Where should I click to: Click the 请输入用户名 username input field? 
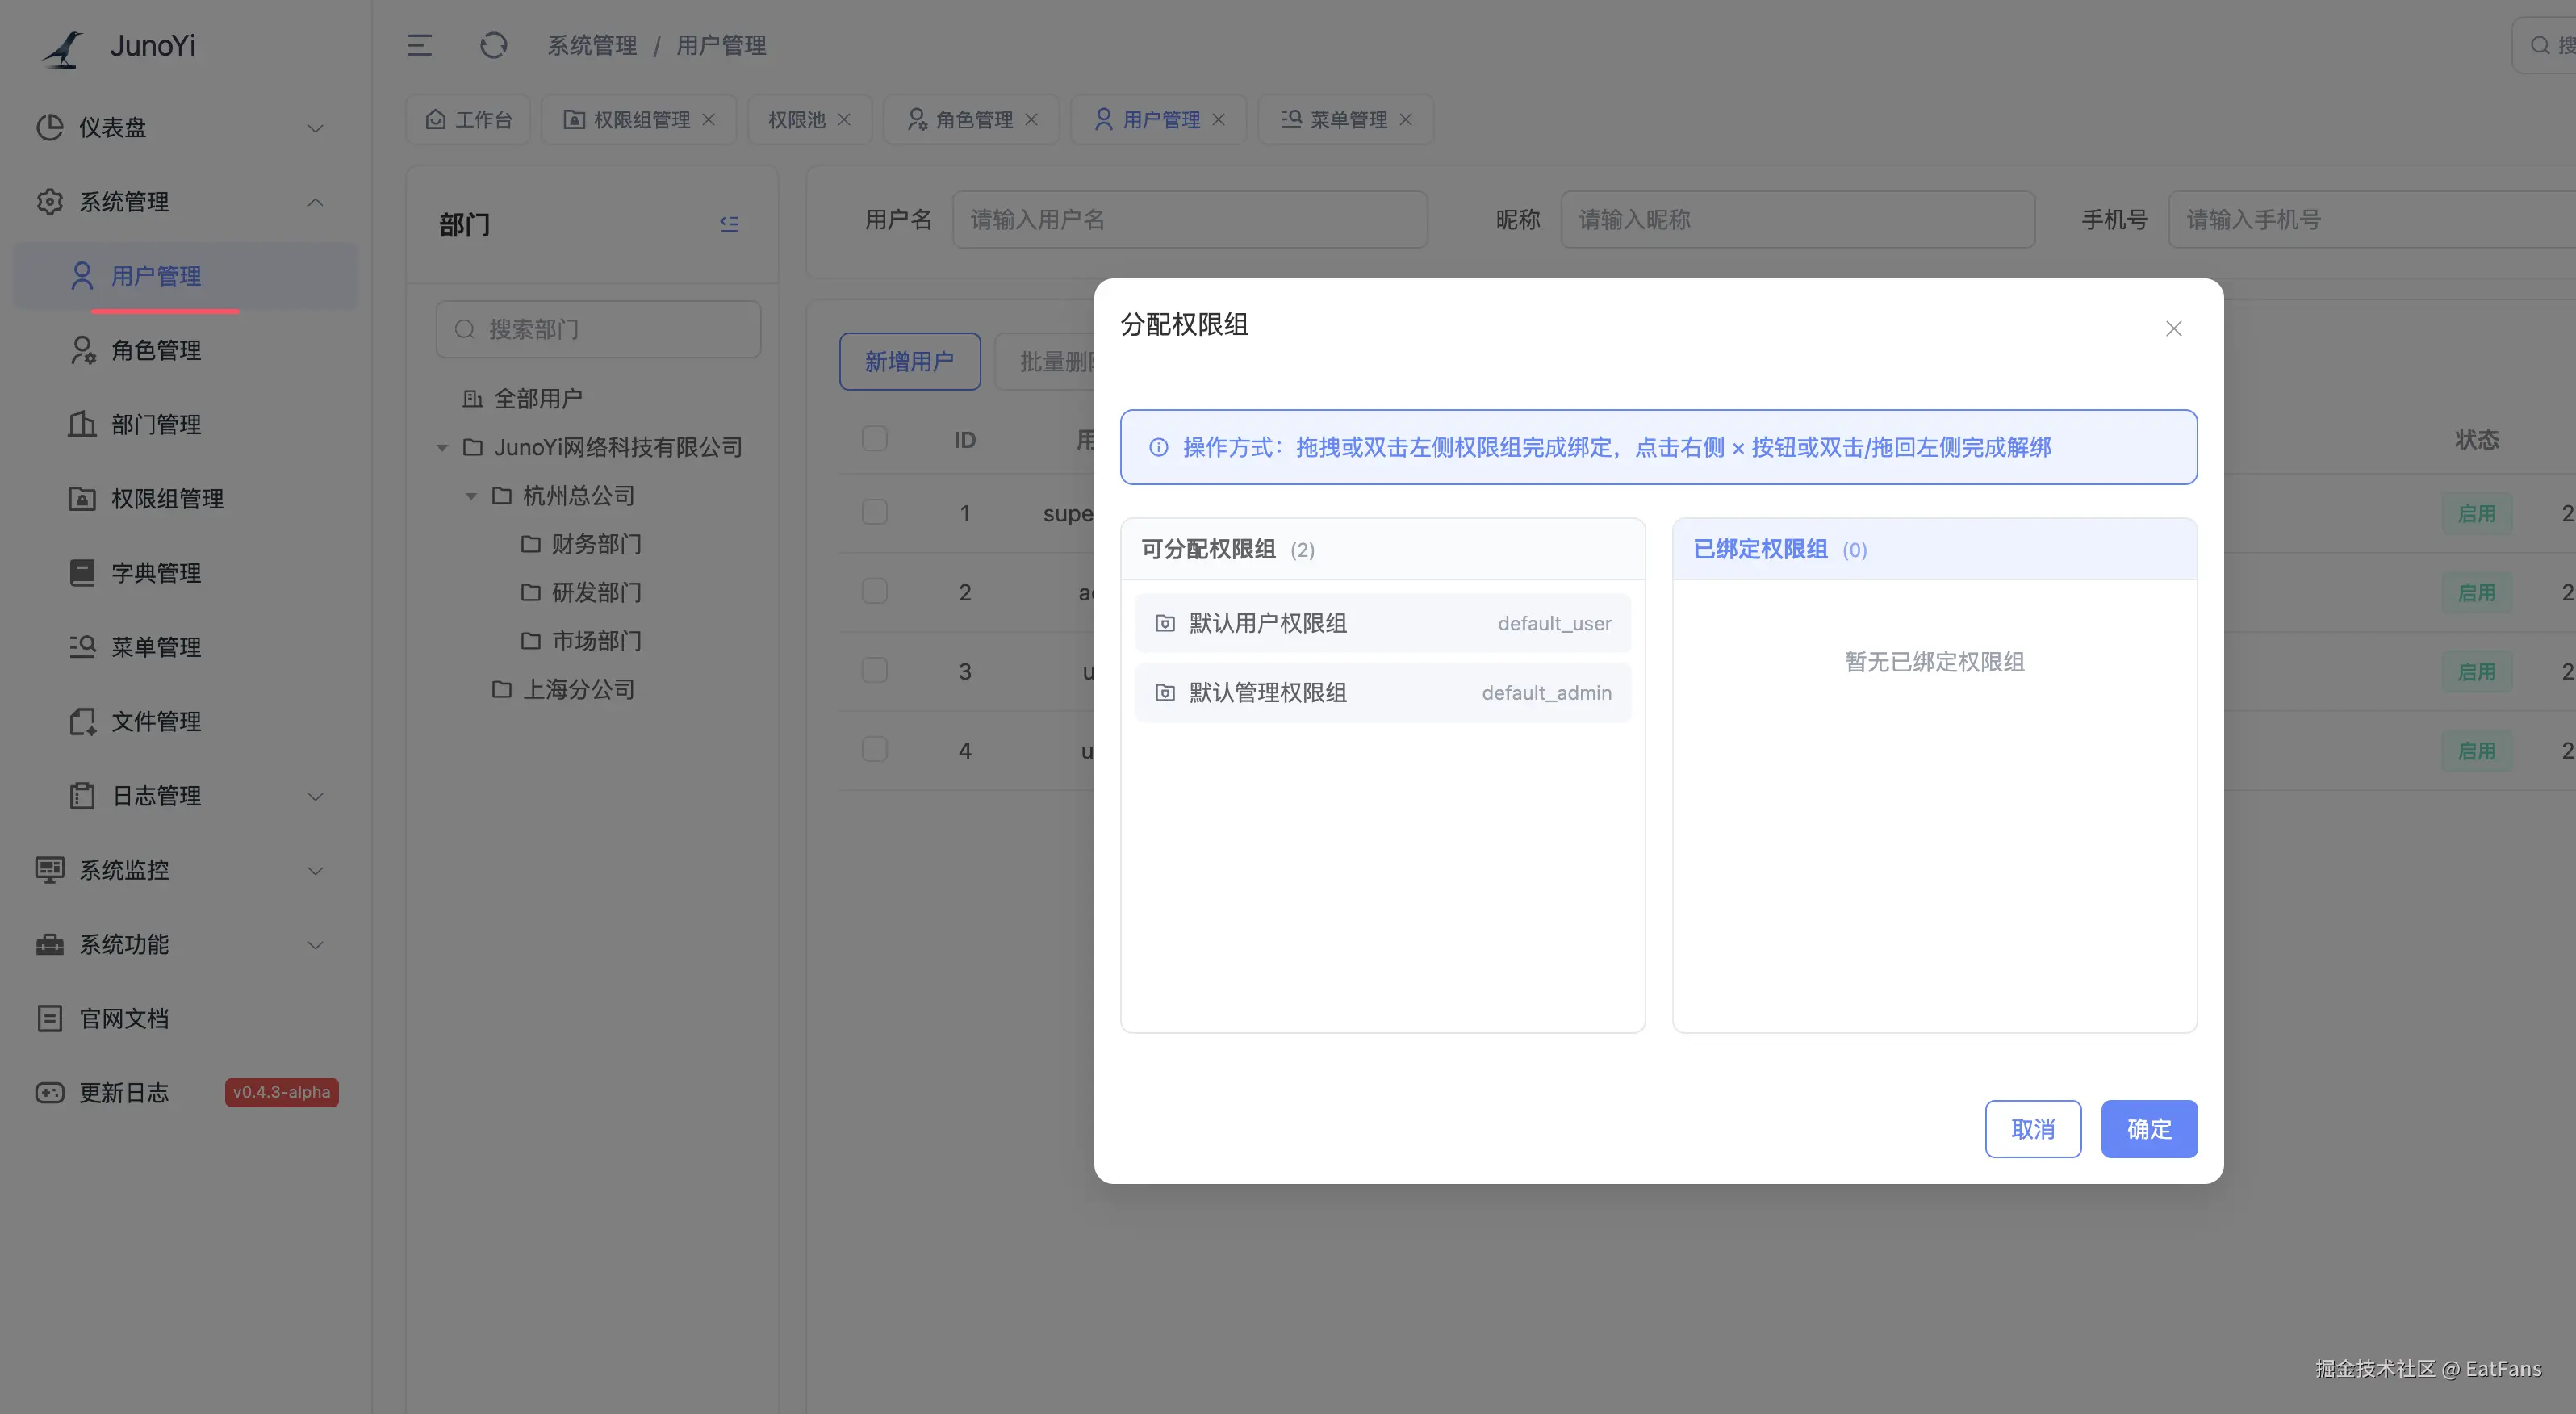(x=1190, y=219)
